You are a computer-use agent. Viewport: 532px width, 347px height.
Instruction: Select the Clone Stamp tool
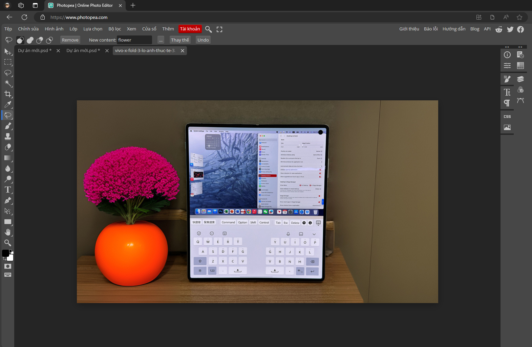[x=8, y=137]
